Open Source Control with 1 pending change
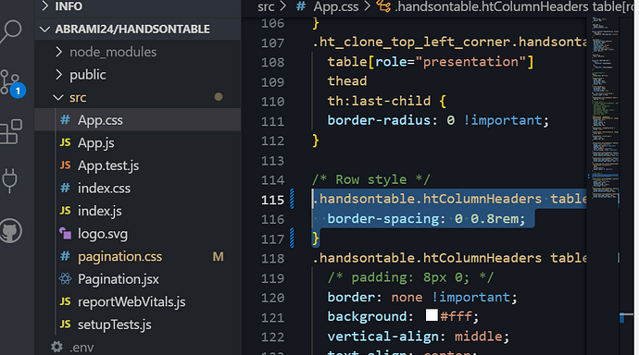Image resolution: width=639 pixels, height=355 pixels. coord(11,83)
